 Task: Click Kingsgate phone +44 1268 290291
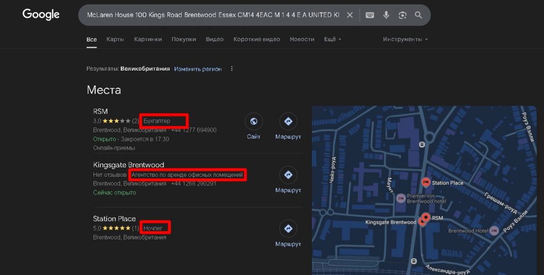coord(193,184)
